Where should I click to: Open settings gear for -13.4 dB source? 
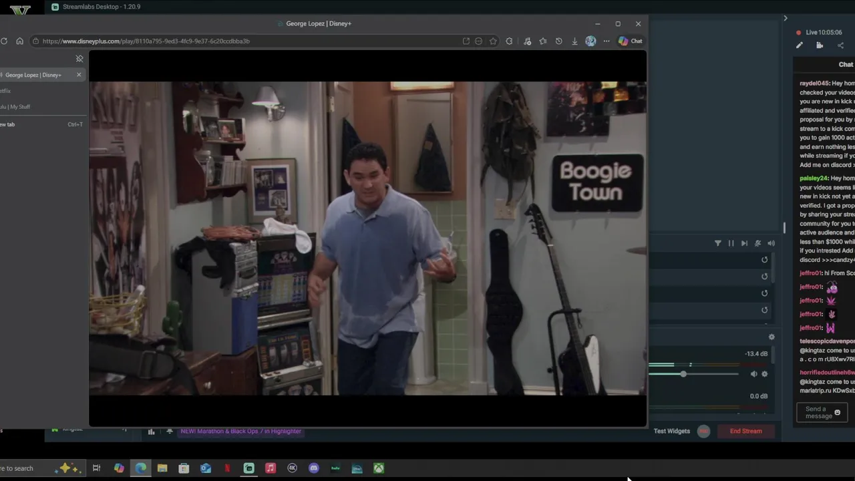(765, 374)
